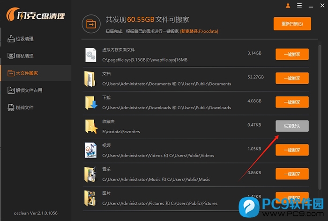Viewport: 328px width, 221px height.
Task: Click the 视频 media file icon
Action: (x=91, y=150)
